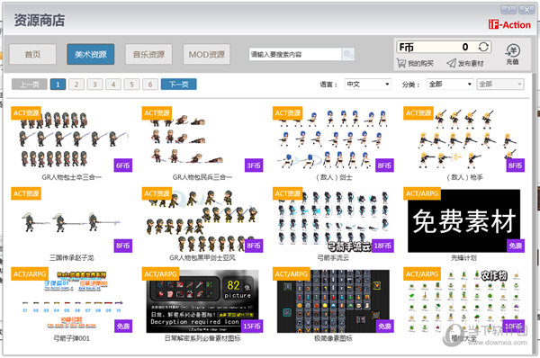Open the 日常解密系列必备素材图标 thumbnail
The image size is (540, 358).
click(202, 300)
